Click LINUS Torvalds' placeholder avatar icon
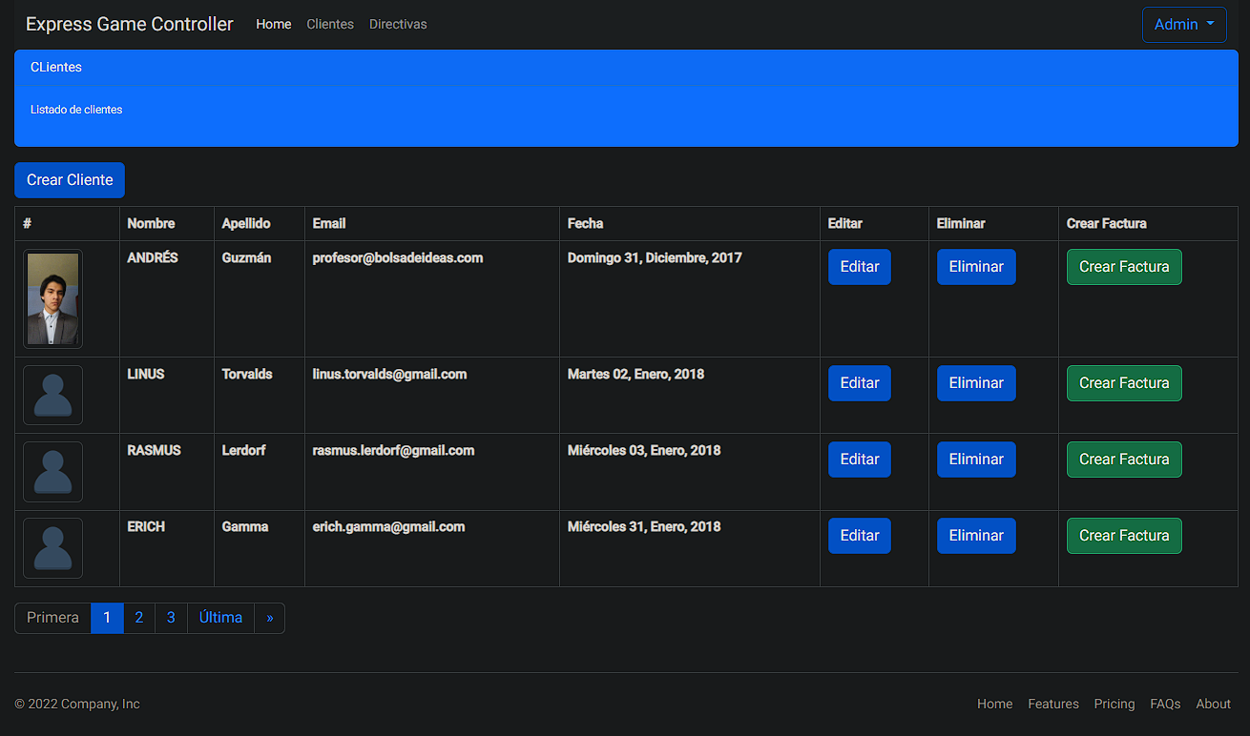Image resolution: width=1250 pixels, height=736 pixels. tap(52, 395)
